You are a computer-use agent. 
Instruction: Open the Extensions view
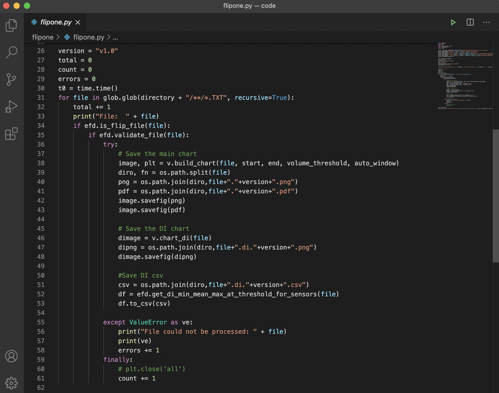click(x=11, y=134)
